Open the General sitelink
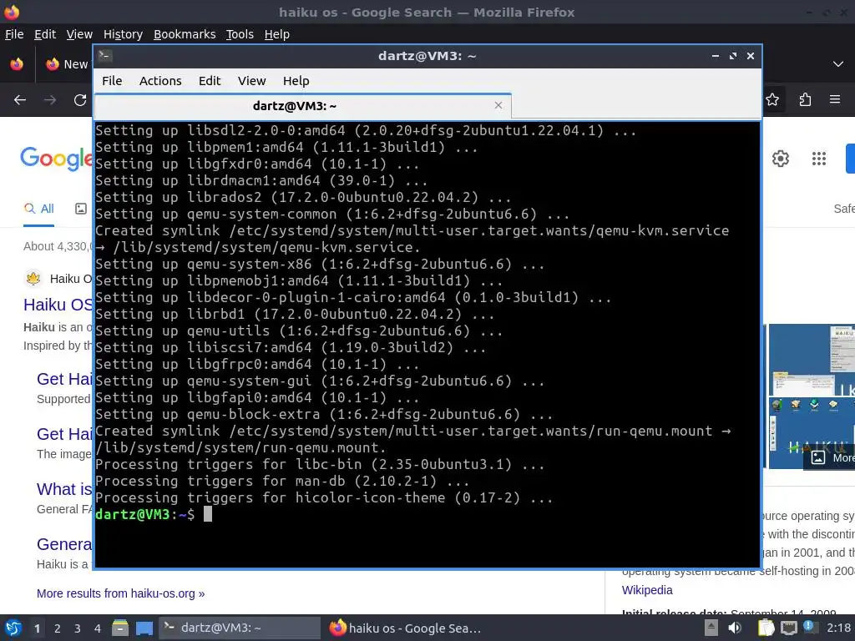Screen dimensions: 855x641 tap(64, 544)
